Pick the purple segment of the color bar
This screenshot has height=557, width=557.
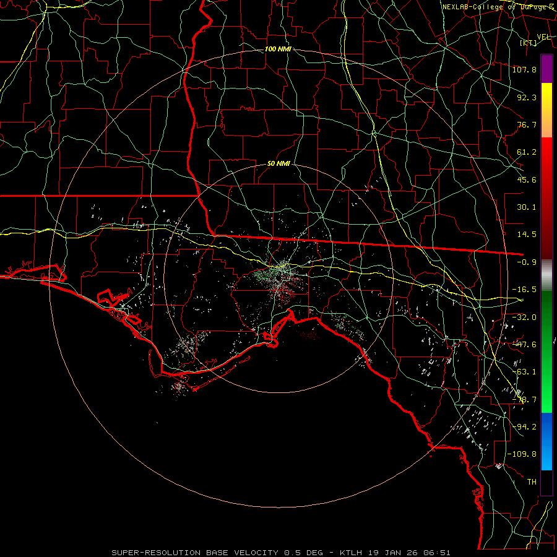point(546,69)
